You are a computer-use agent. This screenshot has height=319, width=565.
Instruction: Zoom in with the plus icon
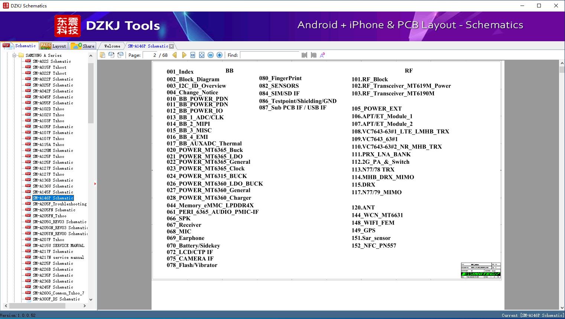220,55
